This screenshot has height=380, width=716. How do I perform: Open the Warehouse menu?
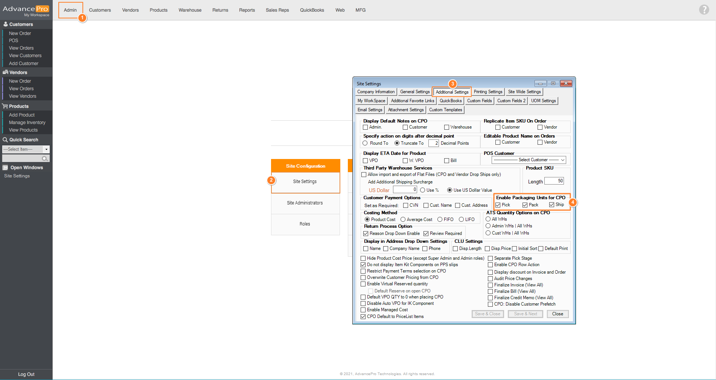[x=190, y=10]
